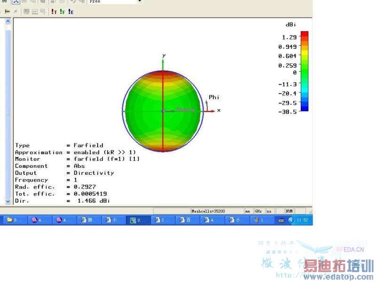Click the 11:52 taskbar clock
This screenshot has height=282, width=376.
[302, 220]
